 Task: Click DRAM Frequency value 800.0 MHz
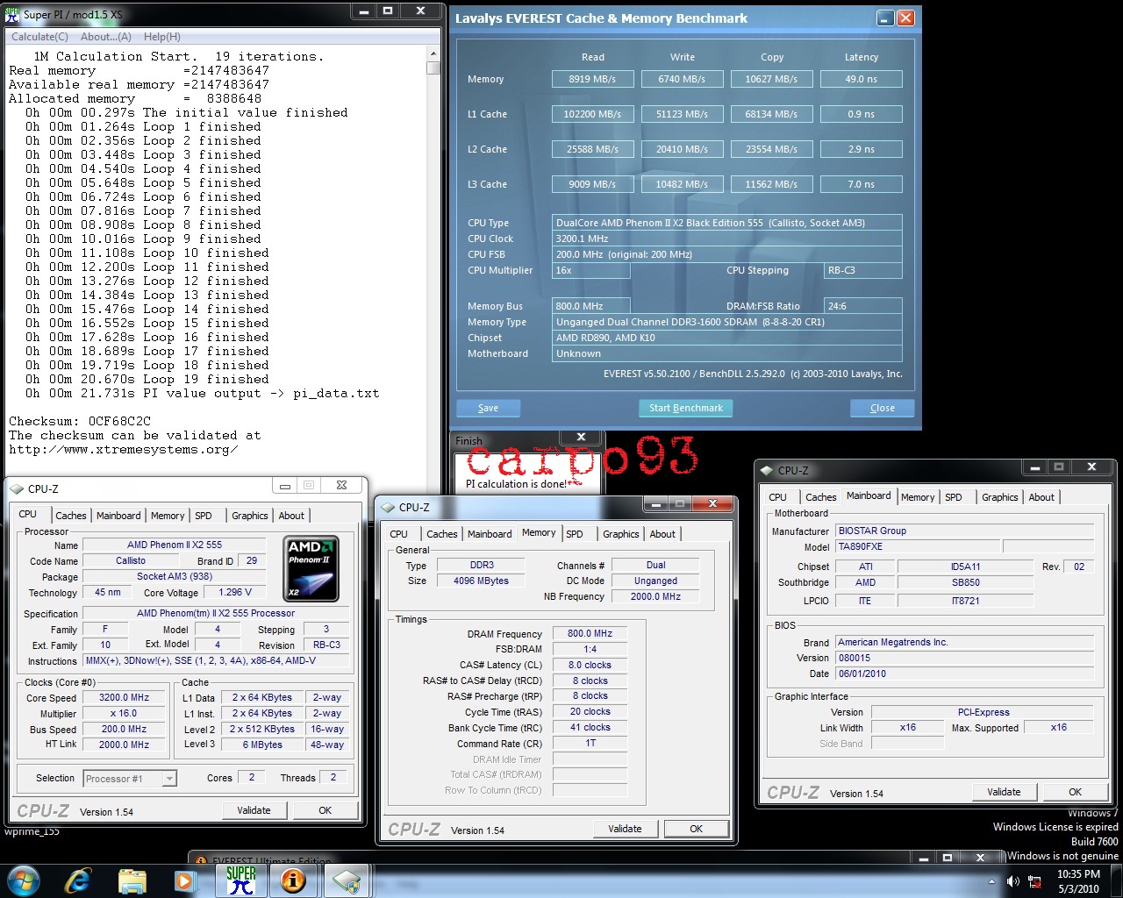590,633
